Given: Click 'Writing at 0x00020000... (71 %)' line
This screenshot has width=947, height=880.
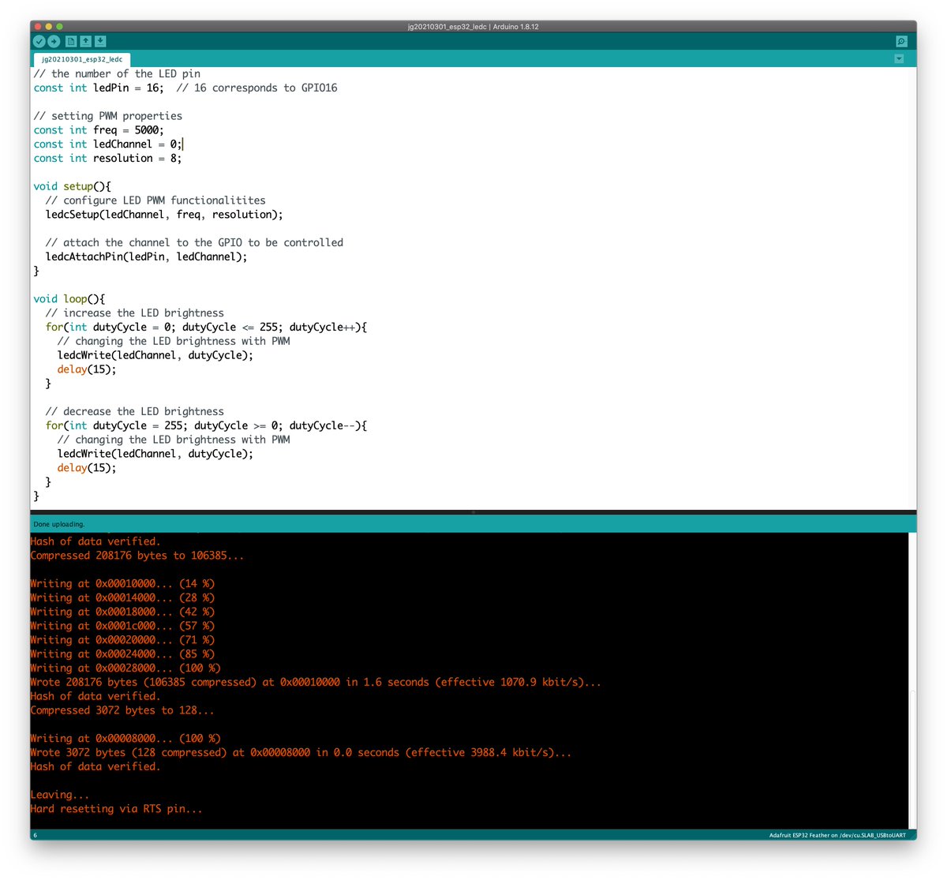Looking at the screenshot, I should [122, 640].
